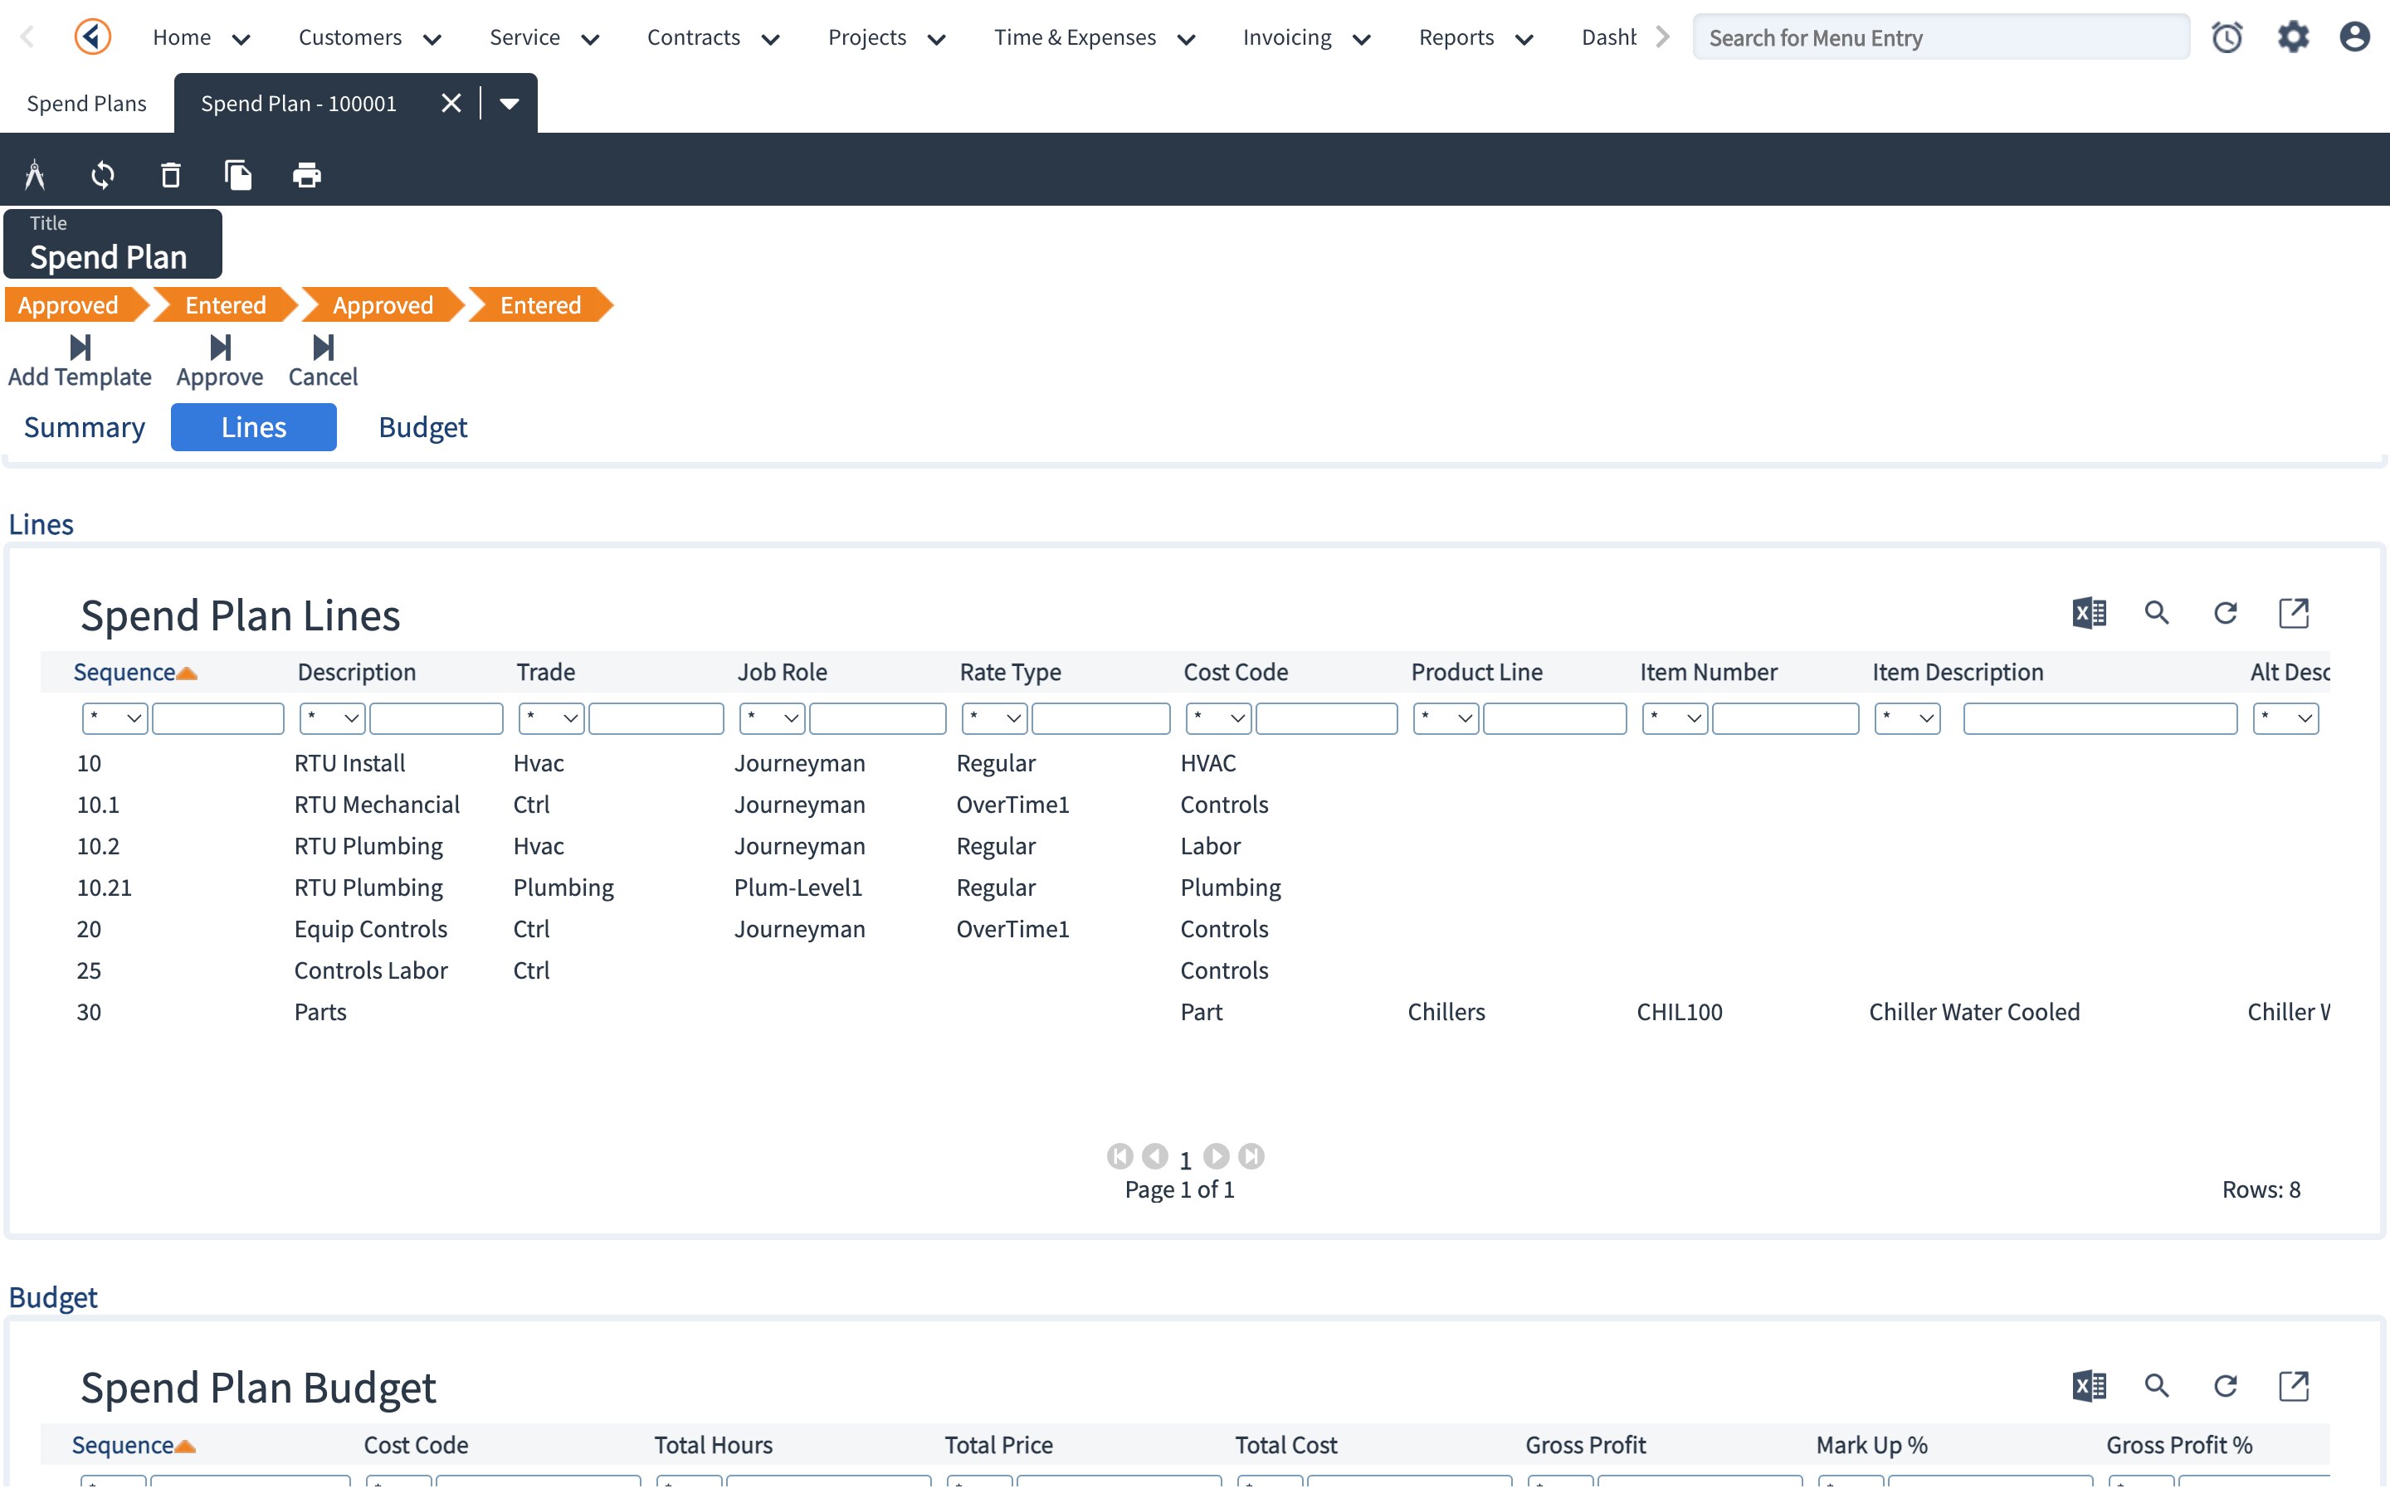Image resolution: width=2390 pixels, height=1493 pixels.
Task: Click the copy document icon in toolbar
Action: pyautogui.click(x=238, y=175)
